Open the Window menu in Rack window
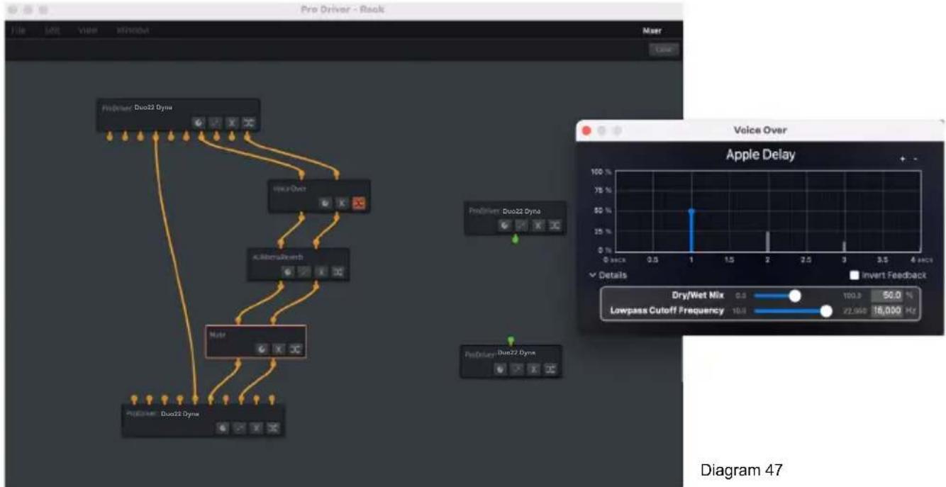 click(133, 30)
